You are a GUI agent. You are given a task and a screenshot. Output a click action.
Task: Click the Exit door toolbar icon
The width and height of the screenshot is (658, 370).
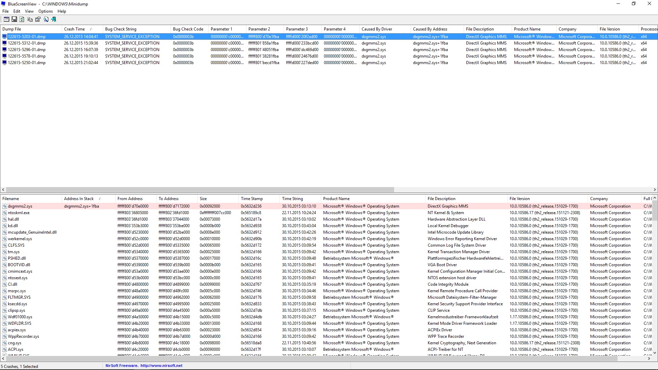tap(54, 20)
